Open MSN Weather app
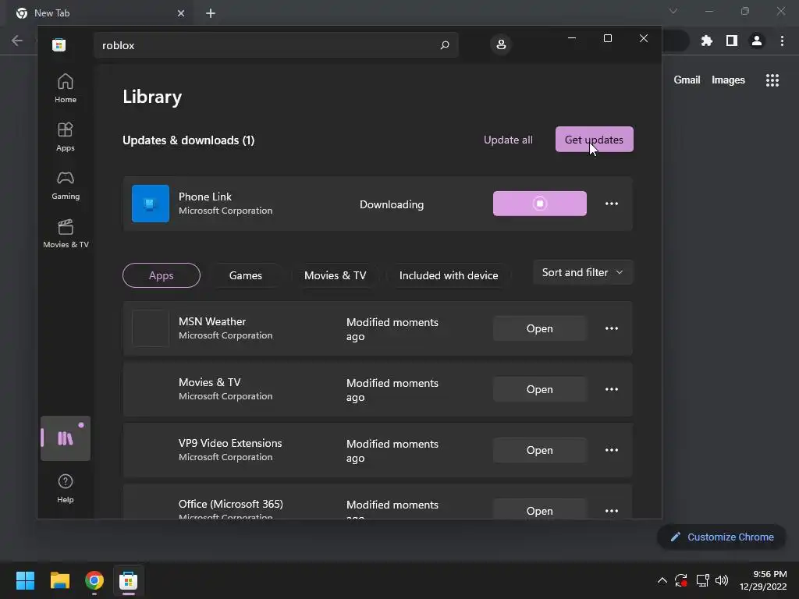Viewport: 799px width, 599px height. [x=540, y=328]
